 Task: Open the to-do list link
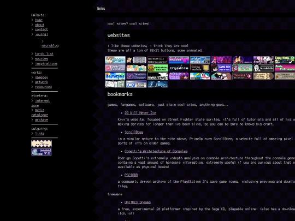pos(44,53)
